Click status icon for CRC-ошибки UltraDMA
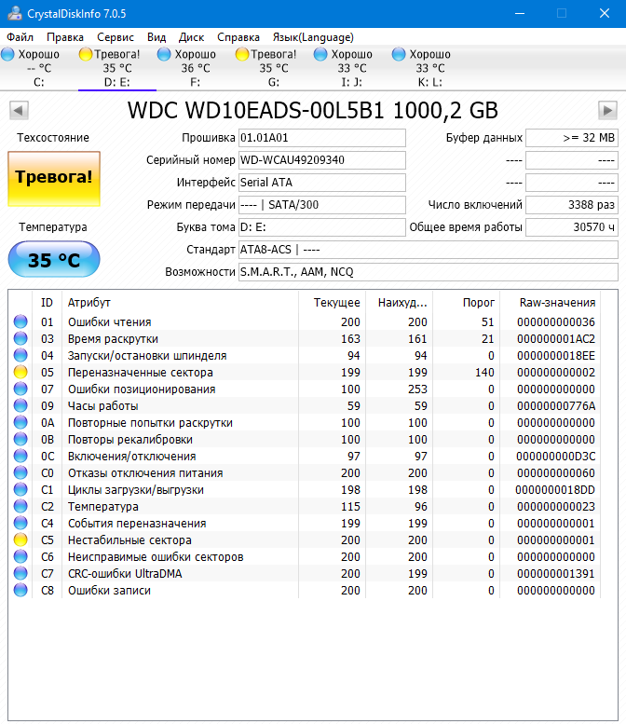This screenshot has width=626, height=724. 20,573
